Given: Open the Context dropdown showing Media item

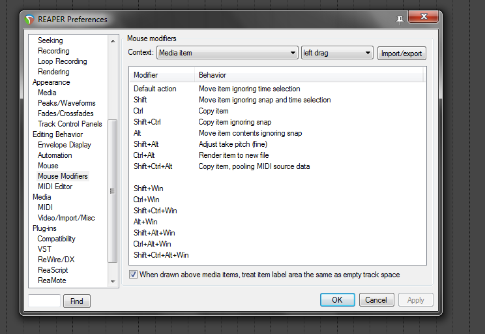Looking at the screenshot, I should (x=227, y=53).
